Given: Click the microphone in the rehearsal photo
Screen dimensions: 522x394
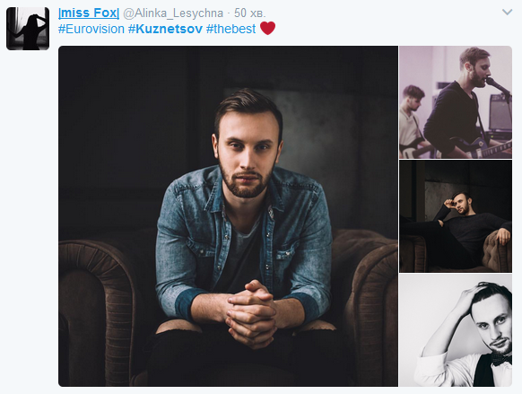Looking at the screenshot, I should tap(498, 86).
